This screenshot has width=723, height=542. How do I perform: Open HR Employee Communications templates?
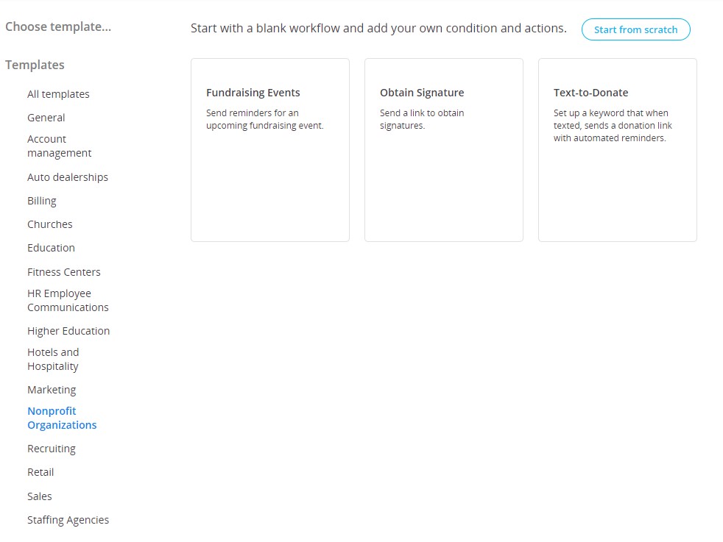click(68, 300)
